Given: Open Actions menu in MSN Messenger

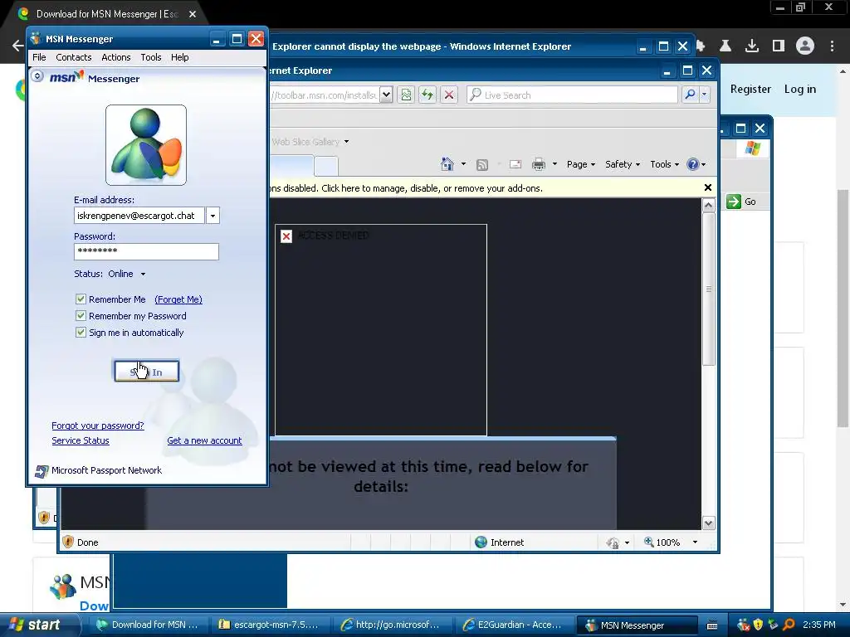Looking at the screenshot, I should pos(116,57).
